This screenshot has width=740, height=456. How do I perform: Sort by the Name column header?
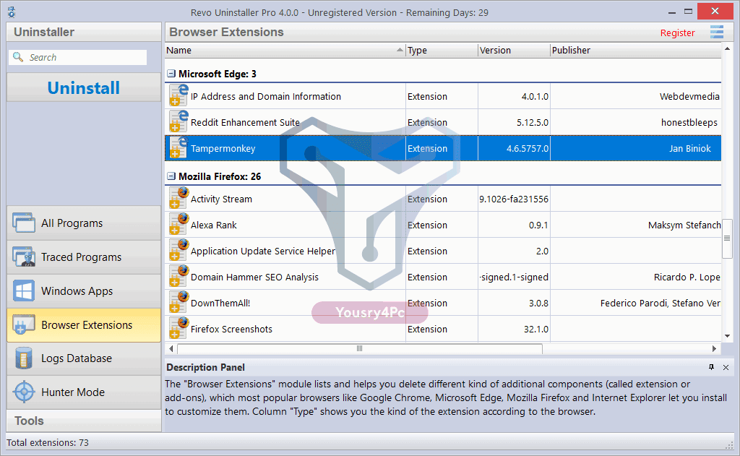pyautogui.click(x=285, y=50)
